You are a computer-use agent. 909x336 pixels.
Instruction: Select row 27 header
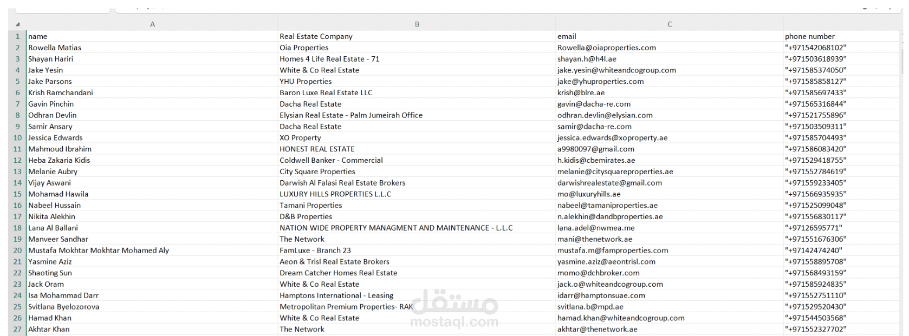(17, 329)
